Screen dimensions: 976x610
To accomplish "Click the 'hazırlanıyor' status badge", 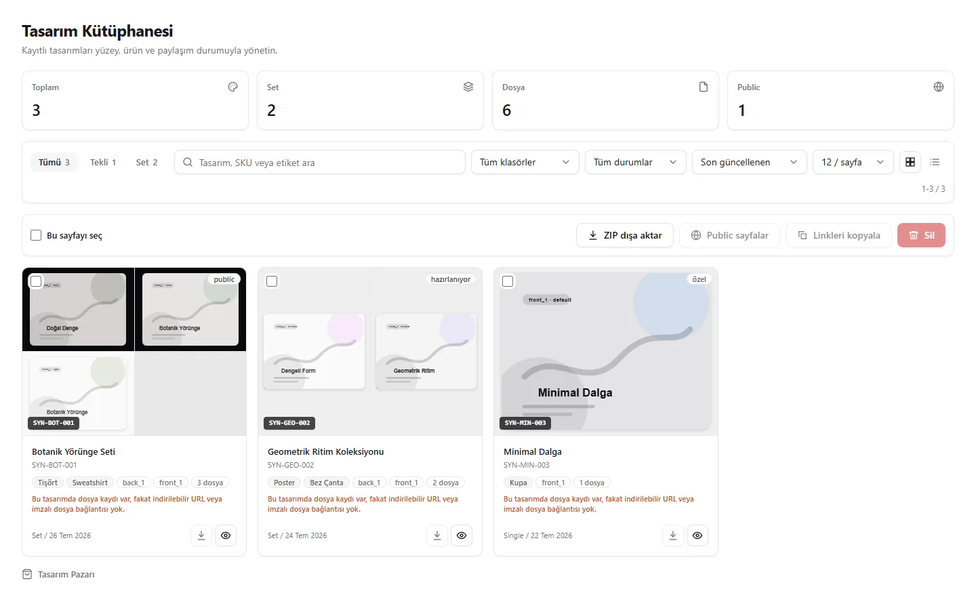I will click(x=451, y=279).
